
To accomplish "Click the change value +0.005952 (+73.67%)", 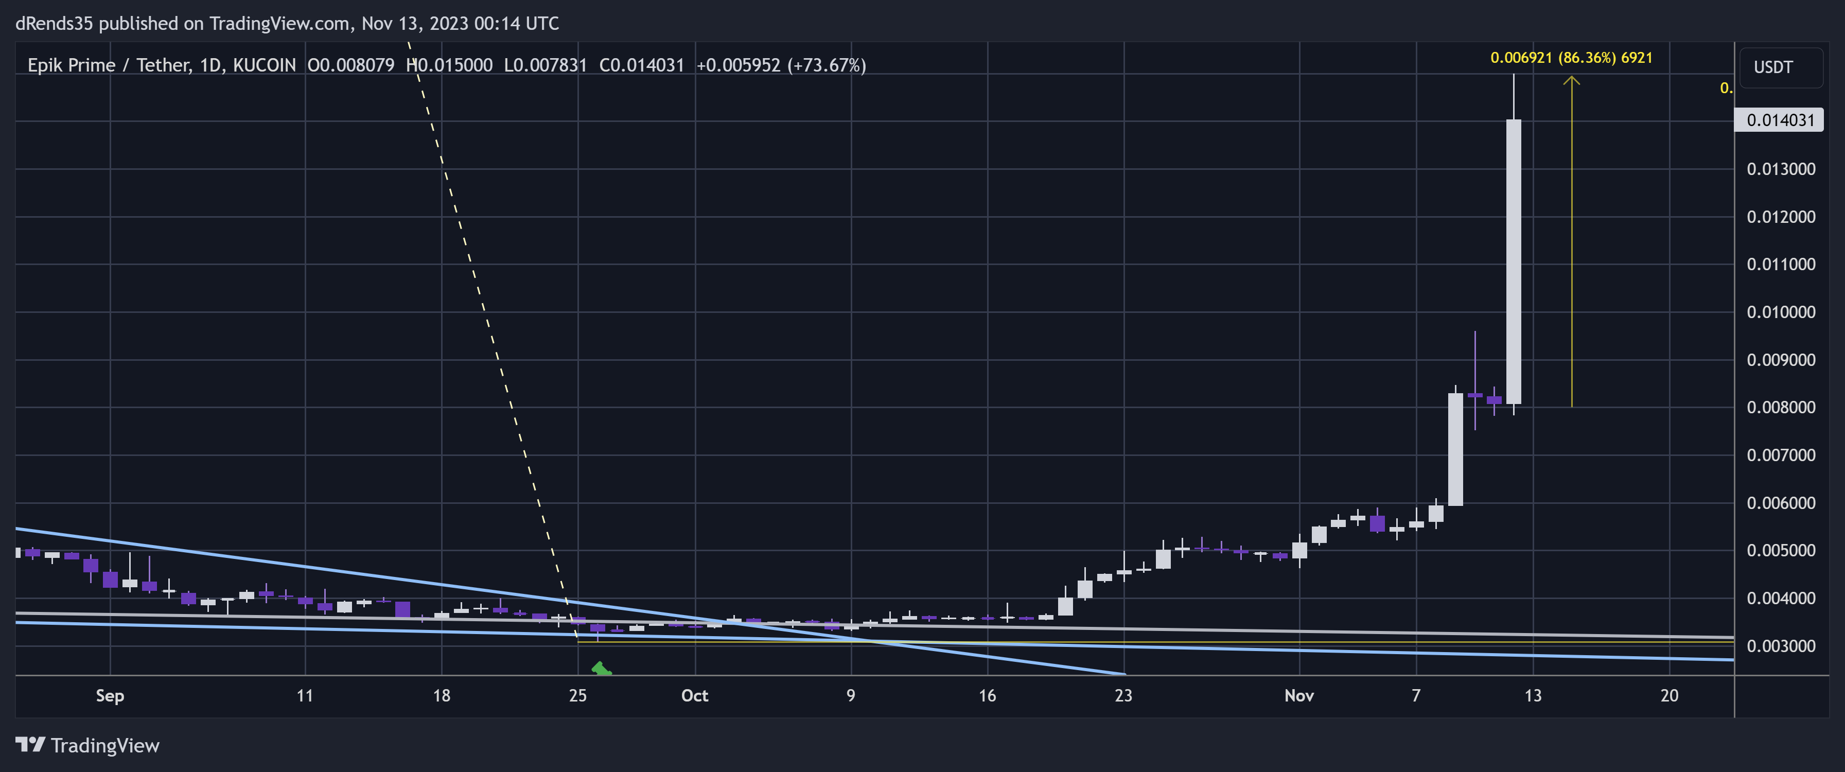I will 781,65.
